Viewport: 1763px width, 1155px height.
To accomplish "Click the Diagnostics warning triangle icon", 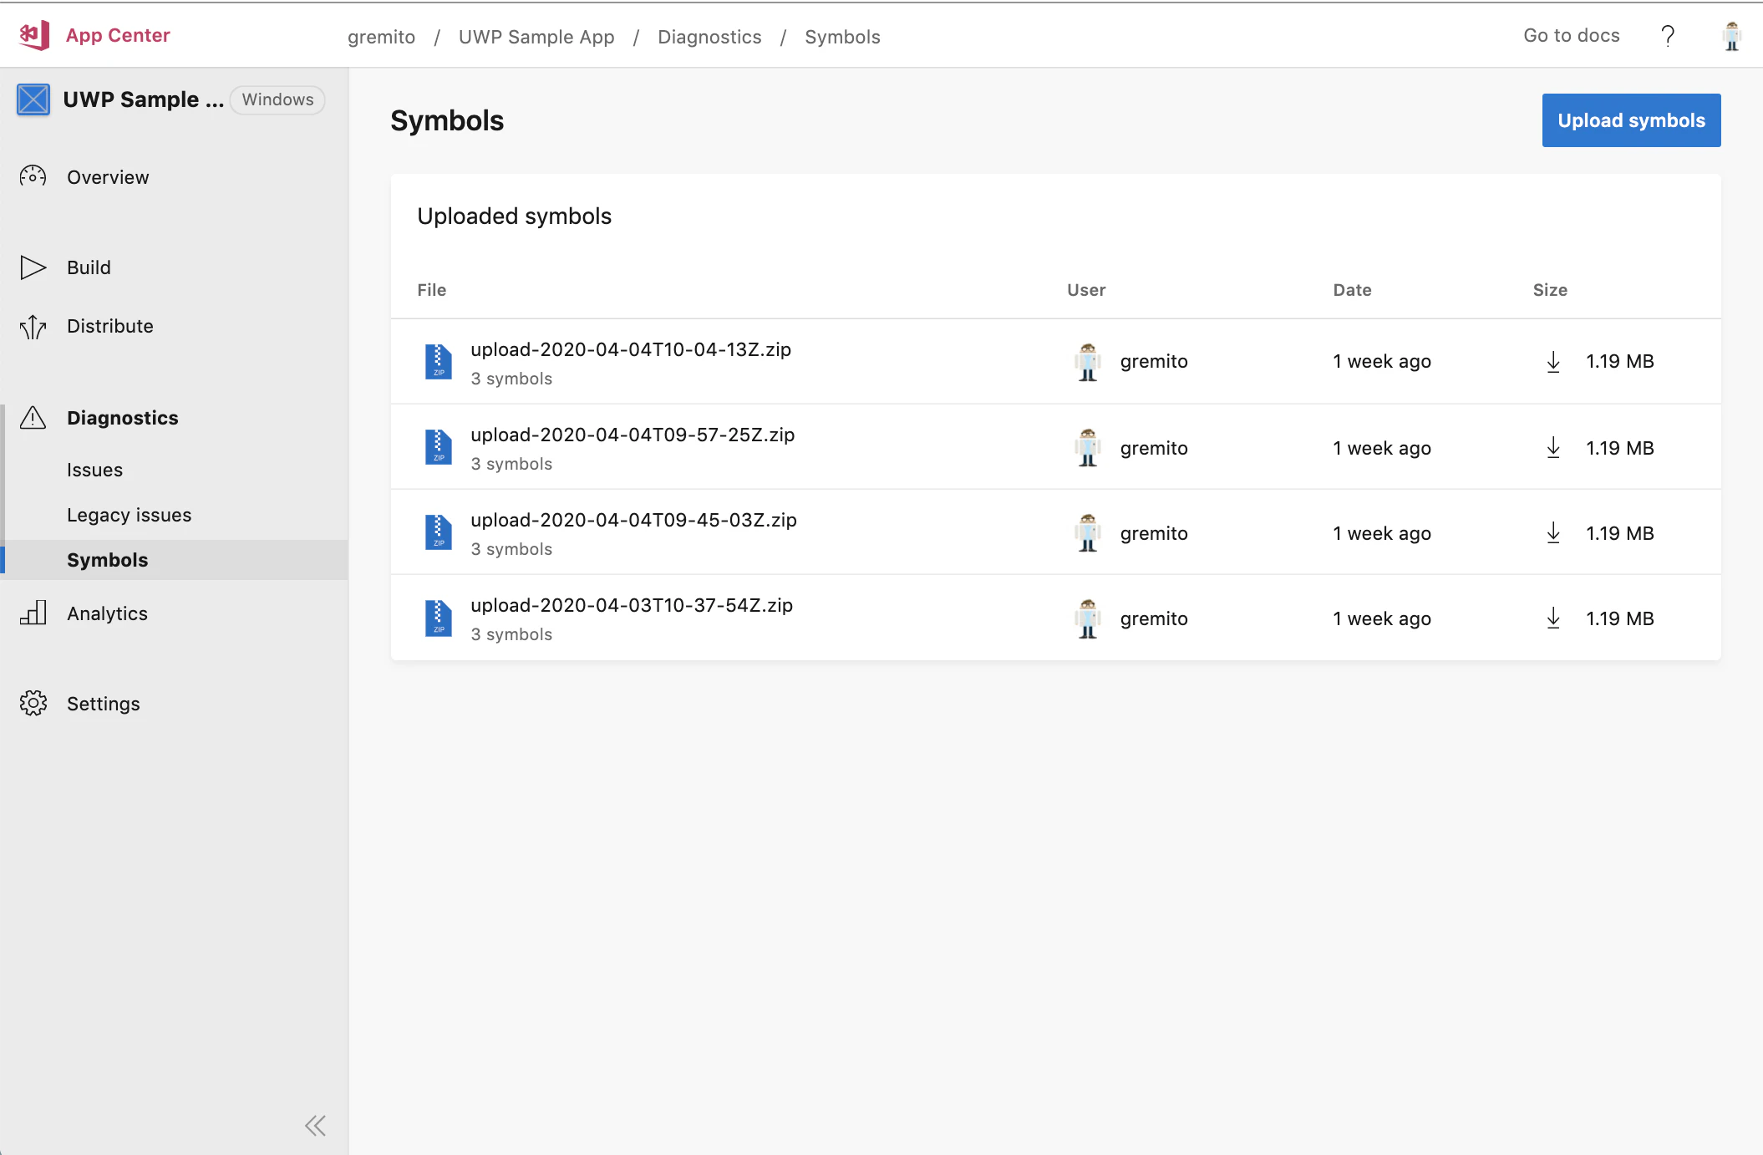I will coord(33,417).
